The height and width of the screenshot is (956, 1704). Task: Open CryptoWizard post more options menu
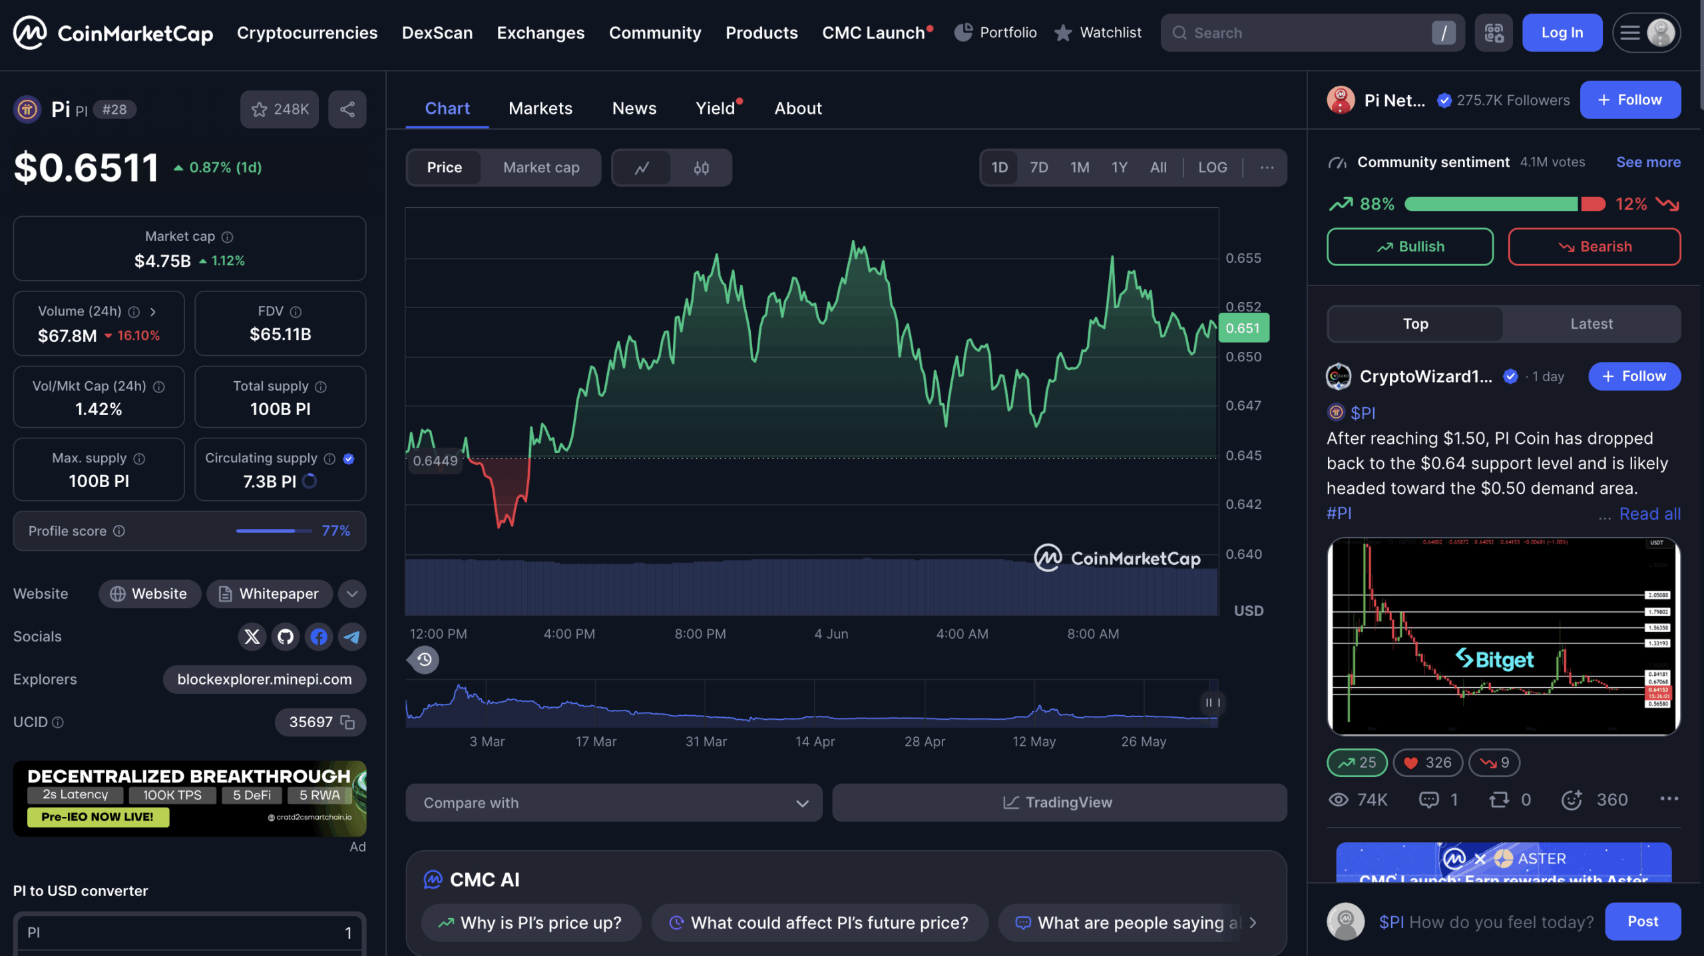coord(1669,799)
